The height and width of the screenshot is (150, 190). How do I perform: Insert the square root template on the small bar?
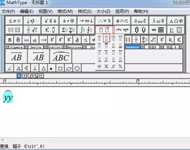(153, 40)
